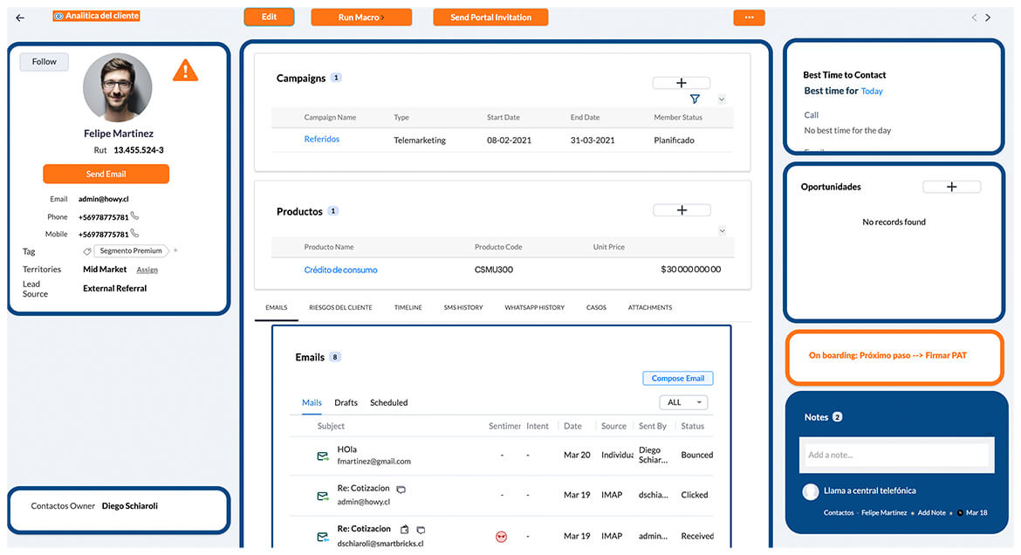
Task: Open the more options ellipsis button
Action: point(749,17)
